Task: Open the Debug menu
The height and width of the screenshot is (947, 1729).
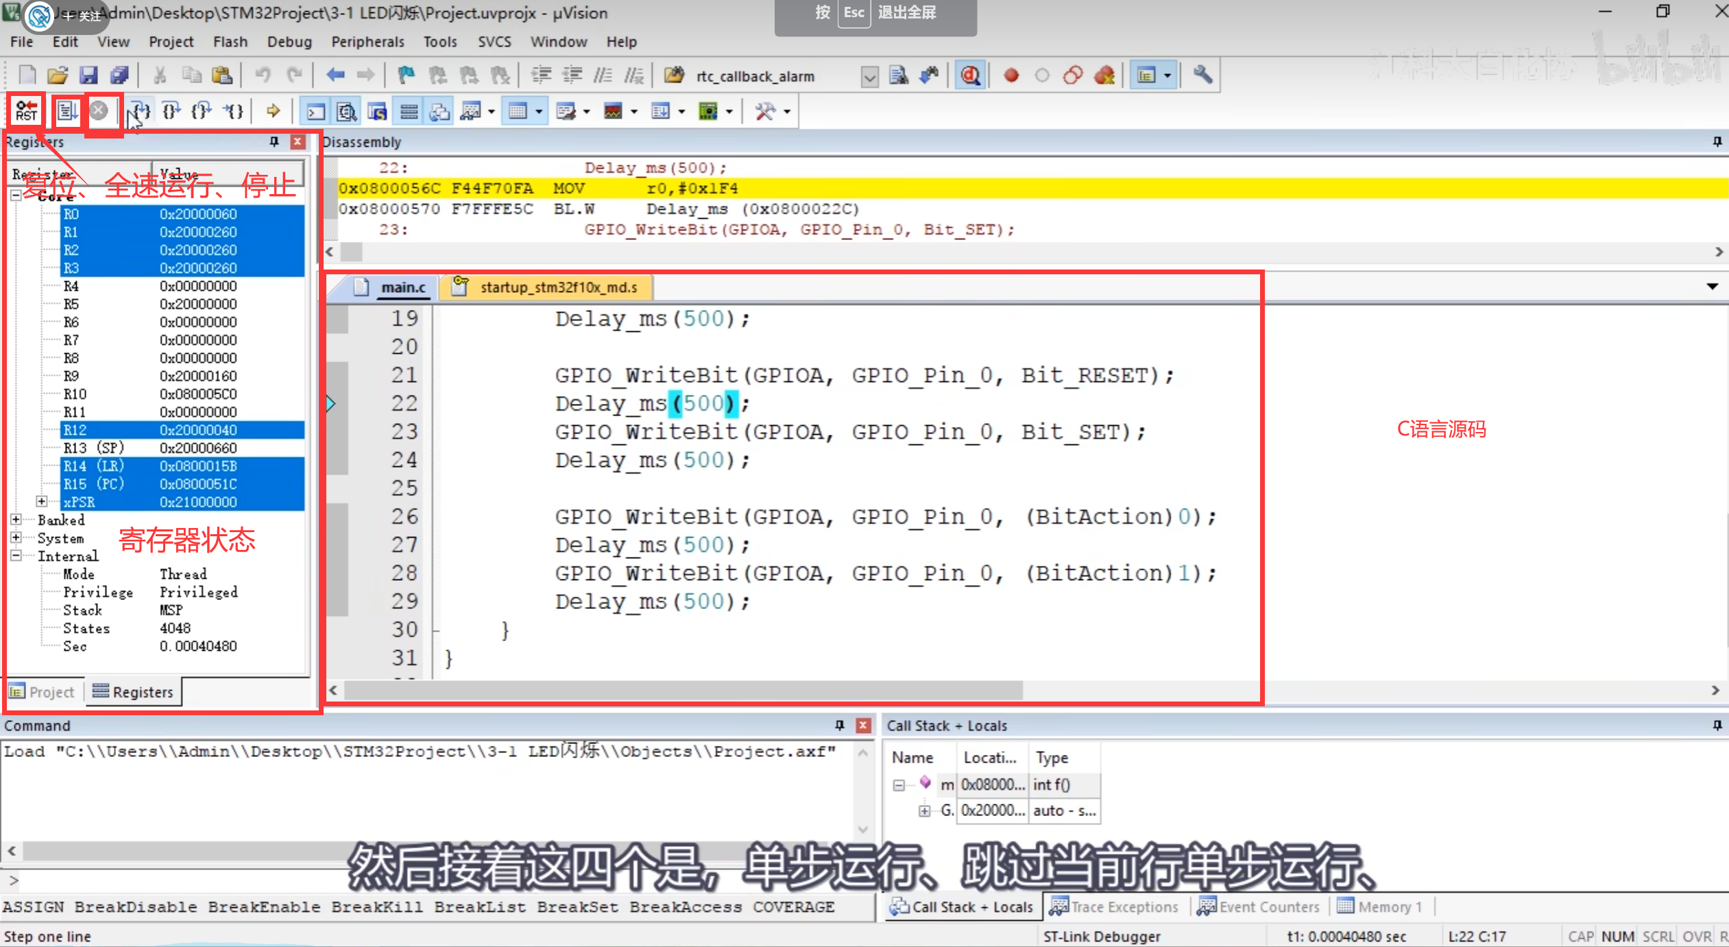Action: click(288, 42)
